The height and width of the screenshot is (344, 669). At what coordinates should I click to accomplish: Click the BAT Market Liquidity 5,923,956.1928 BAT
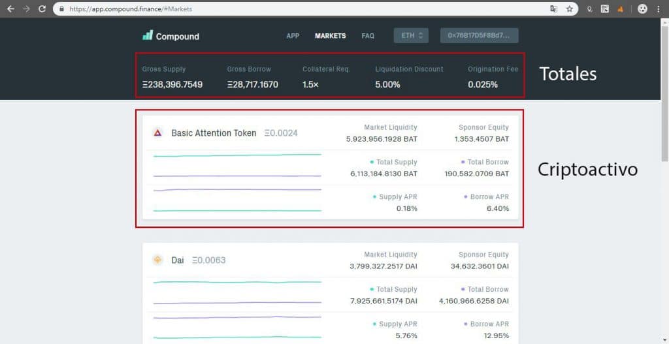[382, 139]
